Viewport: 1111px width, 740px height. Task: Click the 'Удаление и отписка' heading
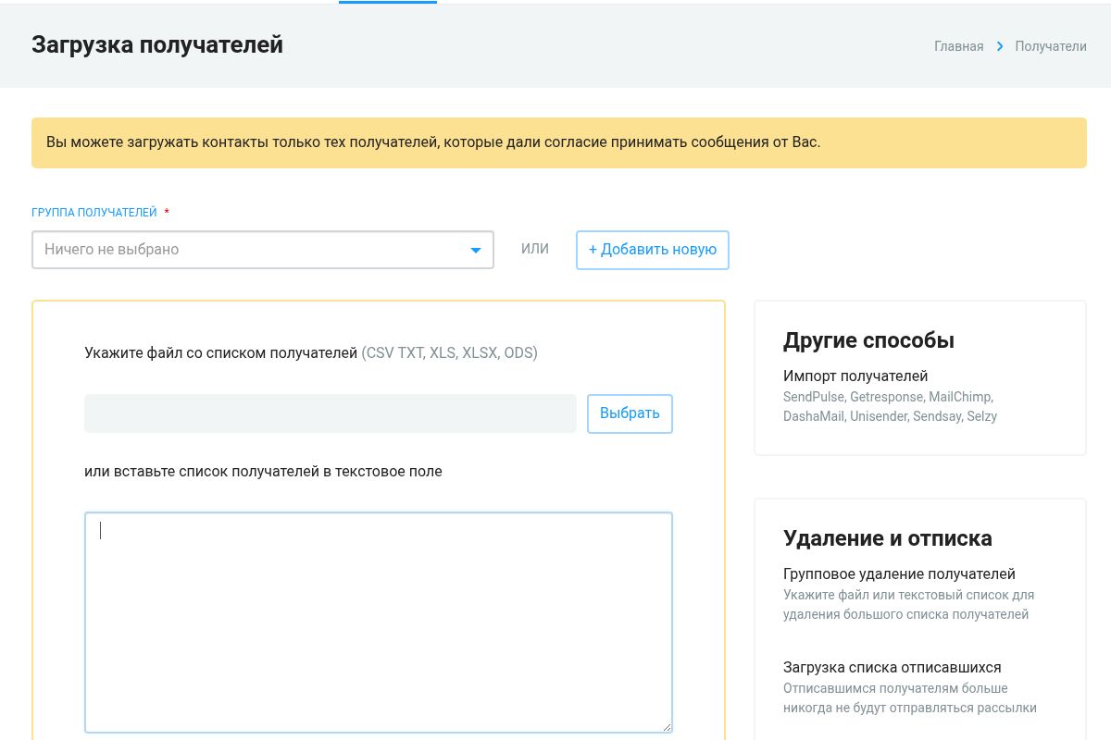tap(888, 538)
